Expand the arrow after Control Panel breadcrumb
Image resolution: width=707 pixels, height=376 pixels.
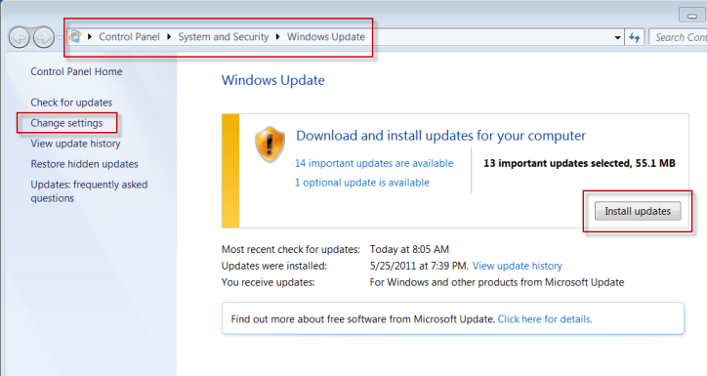pos(169,36)
